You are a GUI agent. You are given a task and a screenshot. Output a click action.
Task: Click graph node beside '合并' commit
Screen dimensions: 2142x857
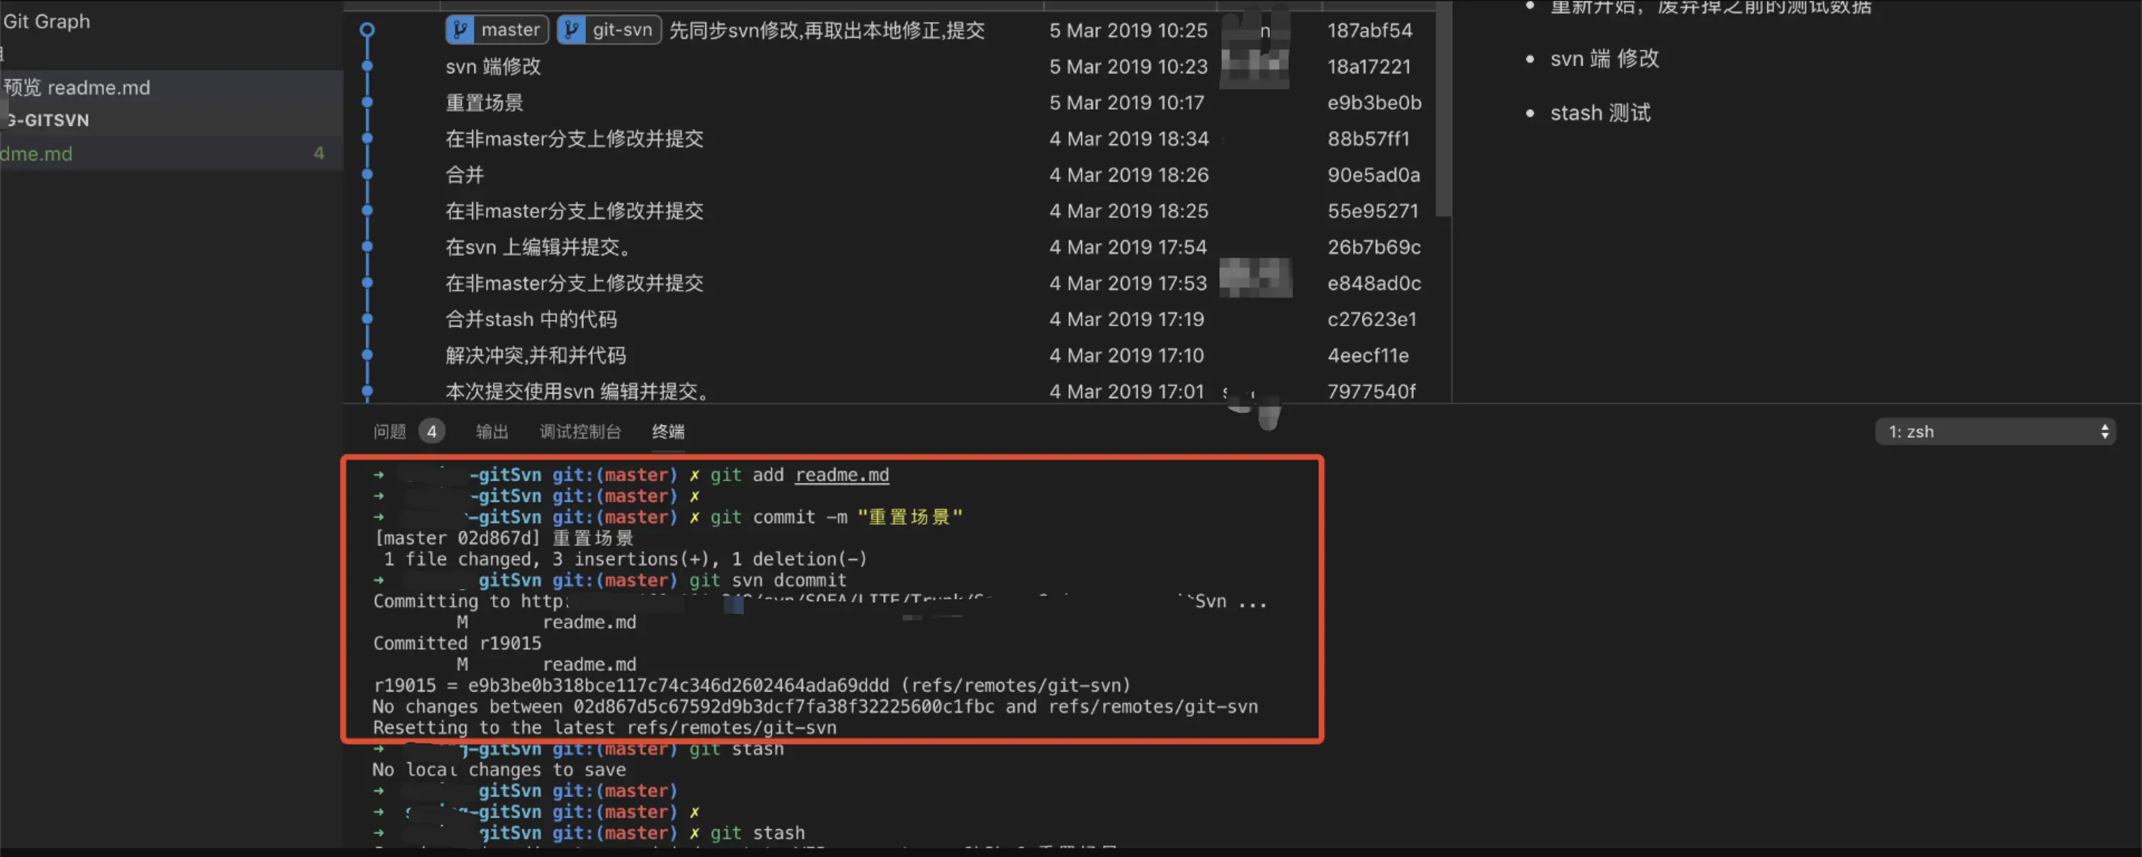coord(367,174)
